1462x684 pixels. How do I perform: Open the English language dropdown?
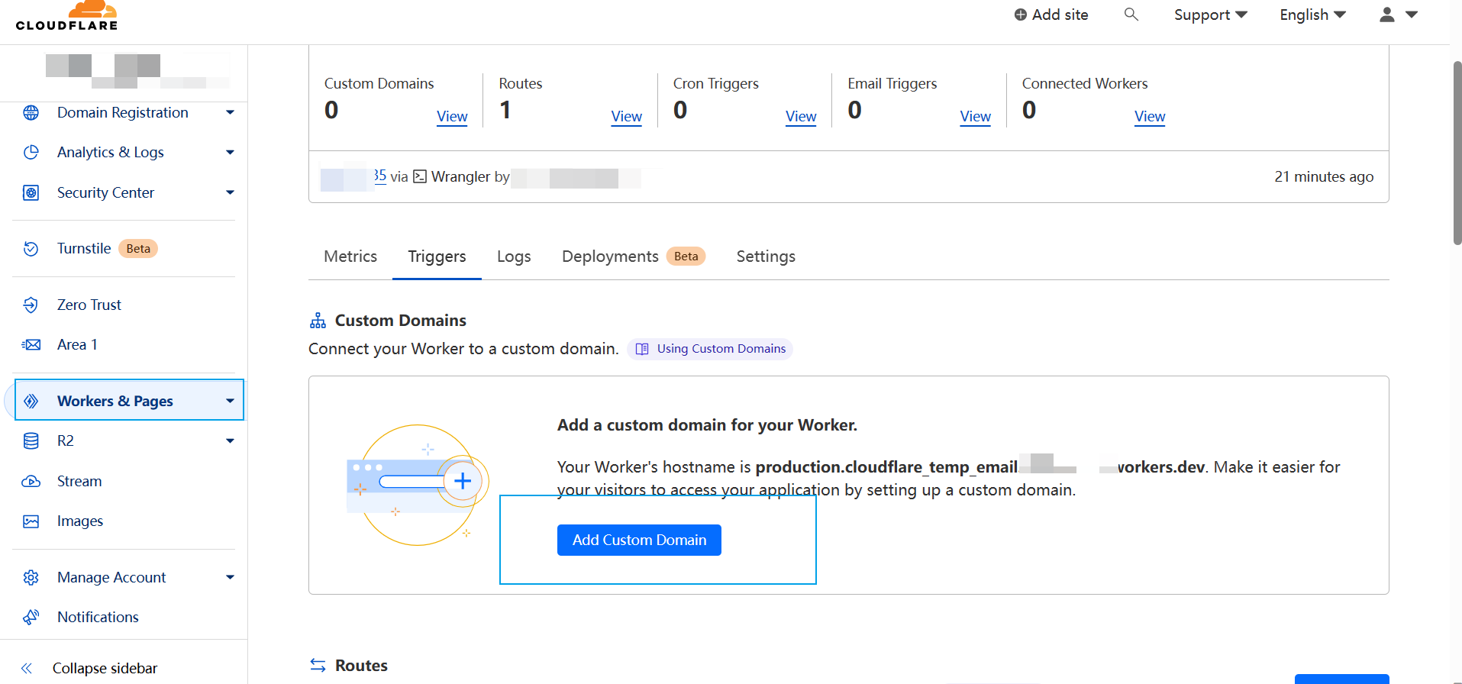[1312, 15]
